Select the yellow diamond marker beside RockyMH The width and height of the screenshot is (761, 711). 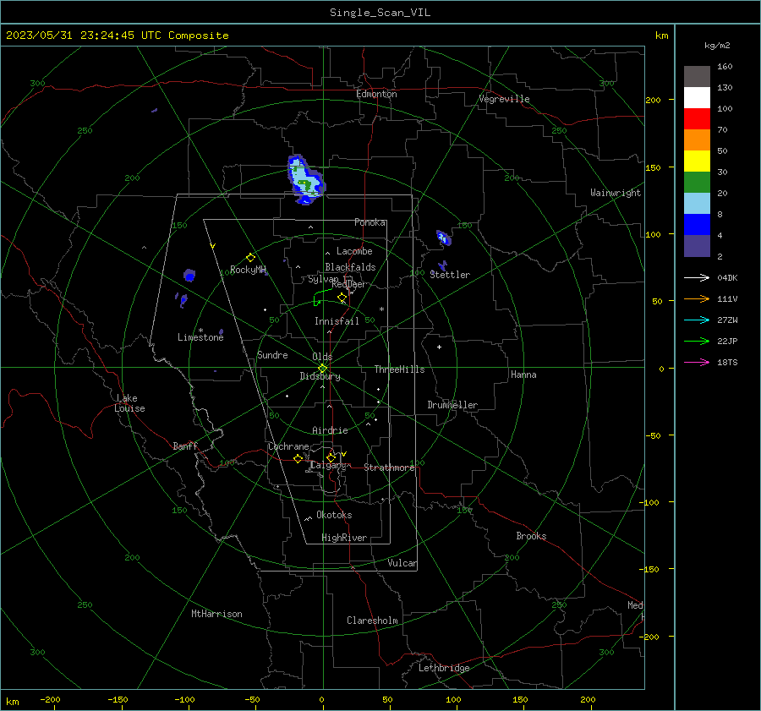coord(250,257)
